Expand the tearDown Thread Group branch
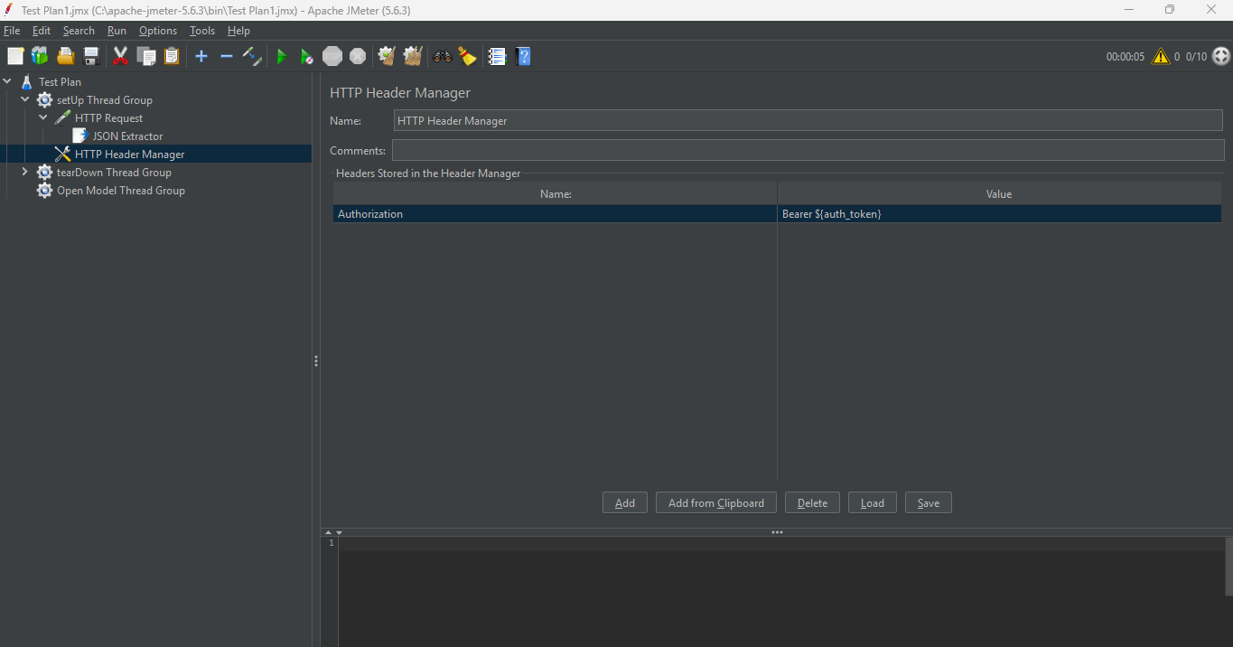The image size is (1233, 647). [x=25, y=172]
